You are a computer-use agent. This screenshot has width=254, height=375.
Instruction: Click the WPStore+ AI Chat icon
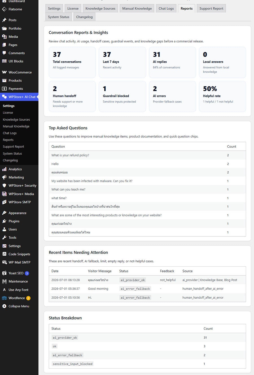(x=4, y=97)
